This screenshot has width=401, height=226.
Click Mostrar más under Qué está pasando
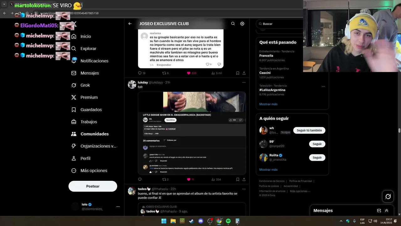coord(268,104)
